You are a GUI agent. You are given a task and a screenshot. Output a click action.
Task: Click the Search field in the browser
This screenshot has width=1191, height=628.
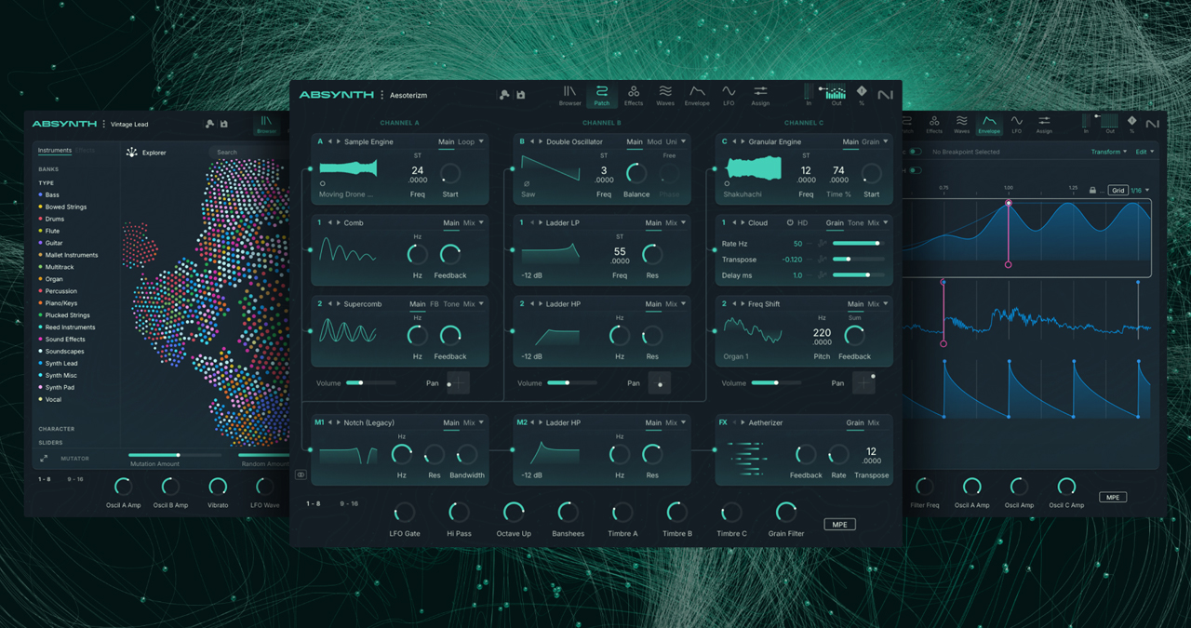click(x=227, y=152)
